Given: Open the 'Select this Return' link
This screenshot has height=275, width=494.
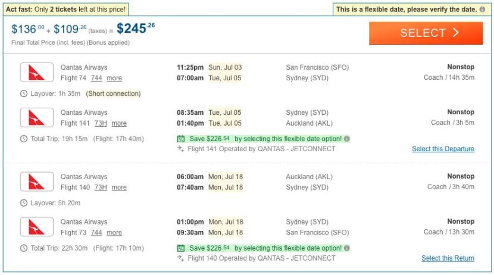Looking at the screenshot, I should point(448,258).
